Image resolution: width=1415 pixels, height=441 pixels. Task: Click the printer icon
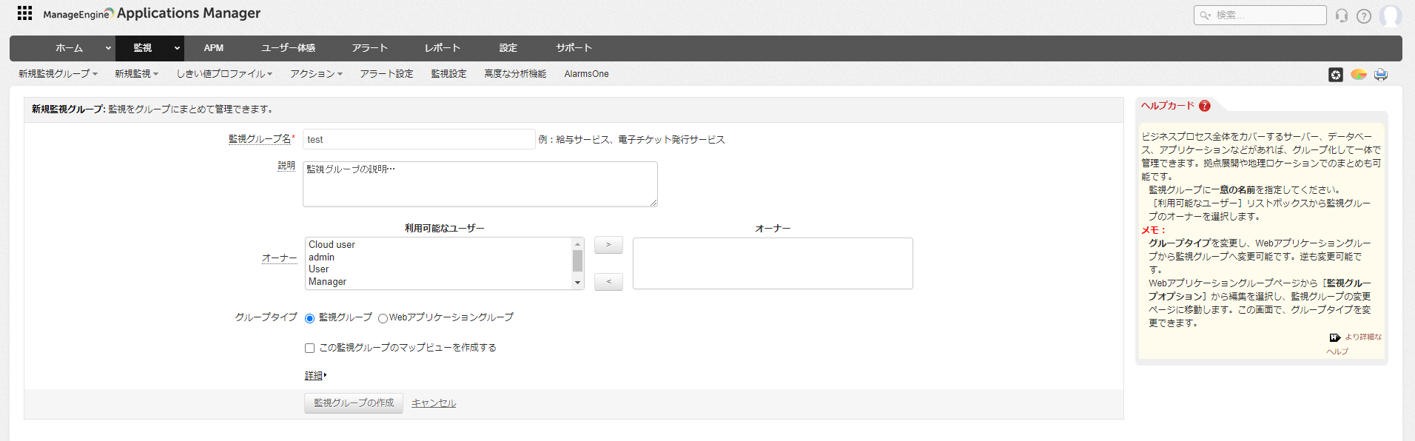pos(1381,75)
